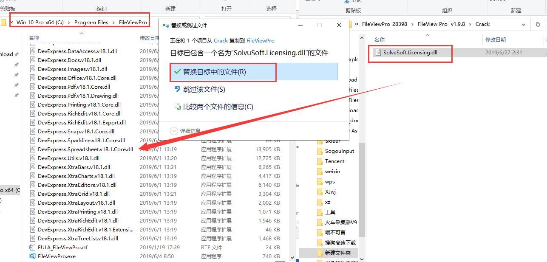Screen dimensions: 547x262
Task: Click FileViewPro_28398 in right window breadcrumb
Action: pyautogui.click(x=384, y=24)
